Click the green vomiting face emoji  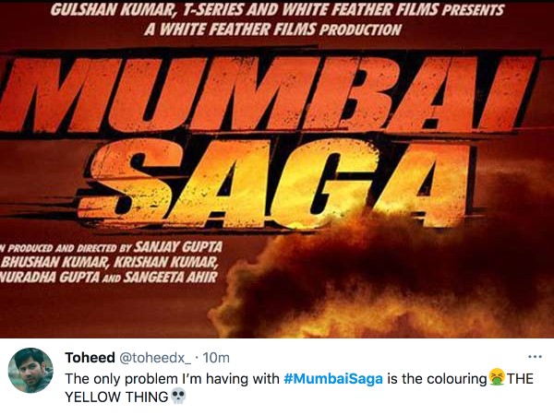tap(497, 377)
